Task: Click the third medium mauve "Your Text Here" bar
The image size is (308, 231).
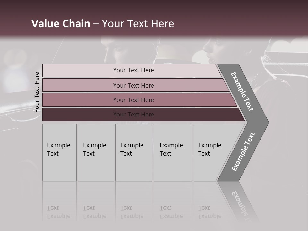Action: click(133, 100)
